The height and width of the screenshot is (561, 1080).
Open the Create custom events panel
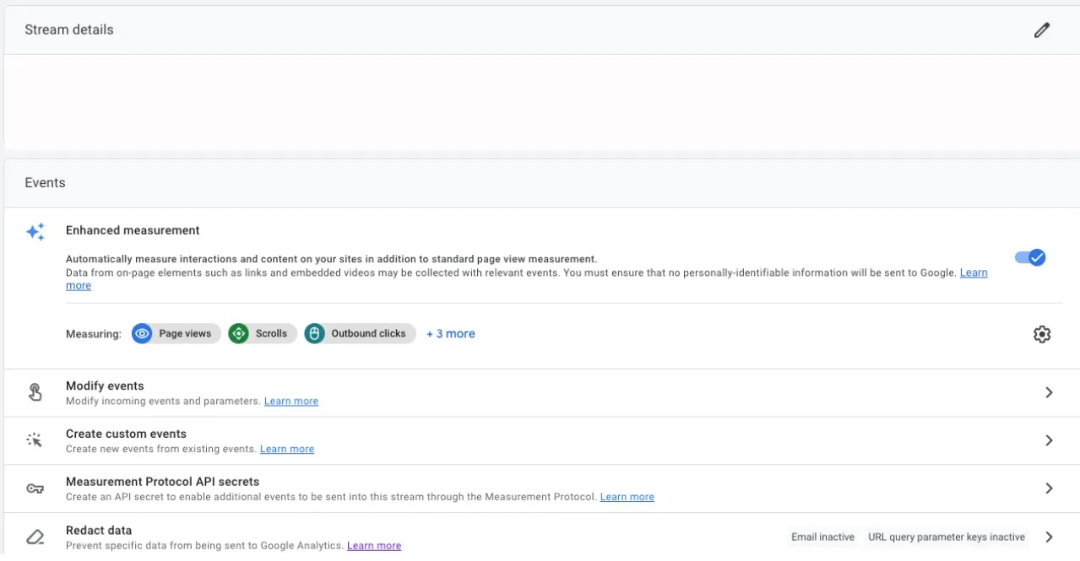(1049, 440)
